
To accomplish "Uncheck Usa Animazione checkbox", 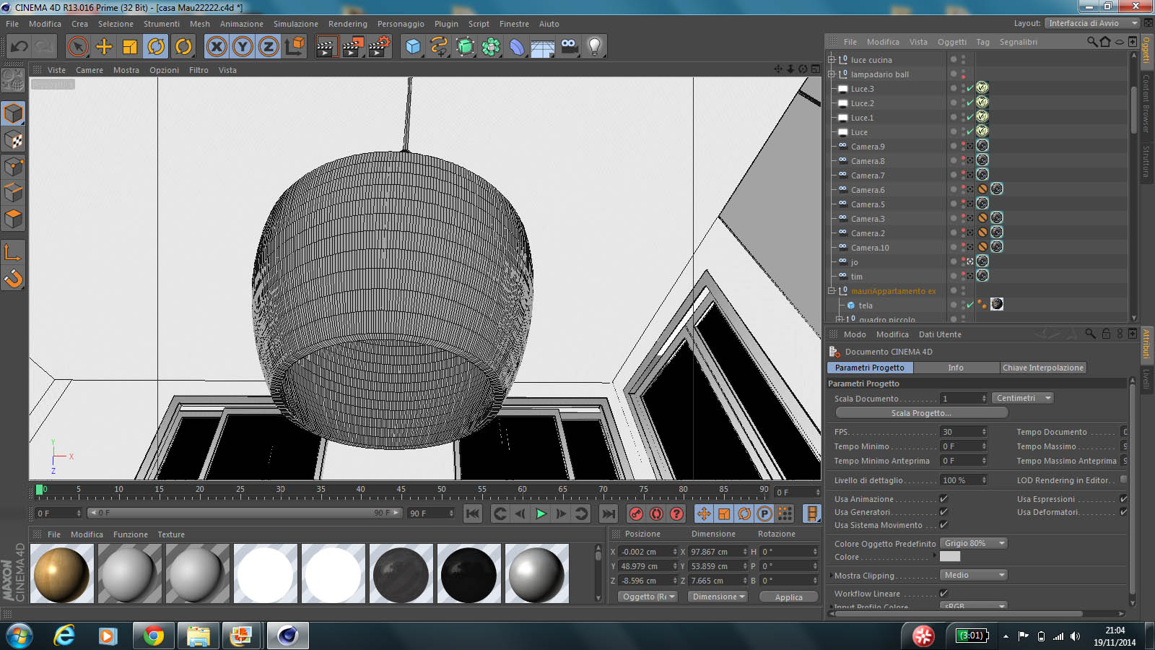I will (x=943, y=499).
